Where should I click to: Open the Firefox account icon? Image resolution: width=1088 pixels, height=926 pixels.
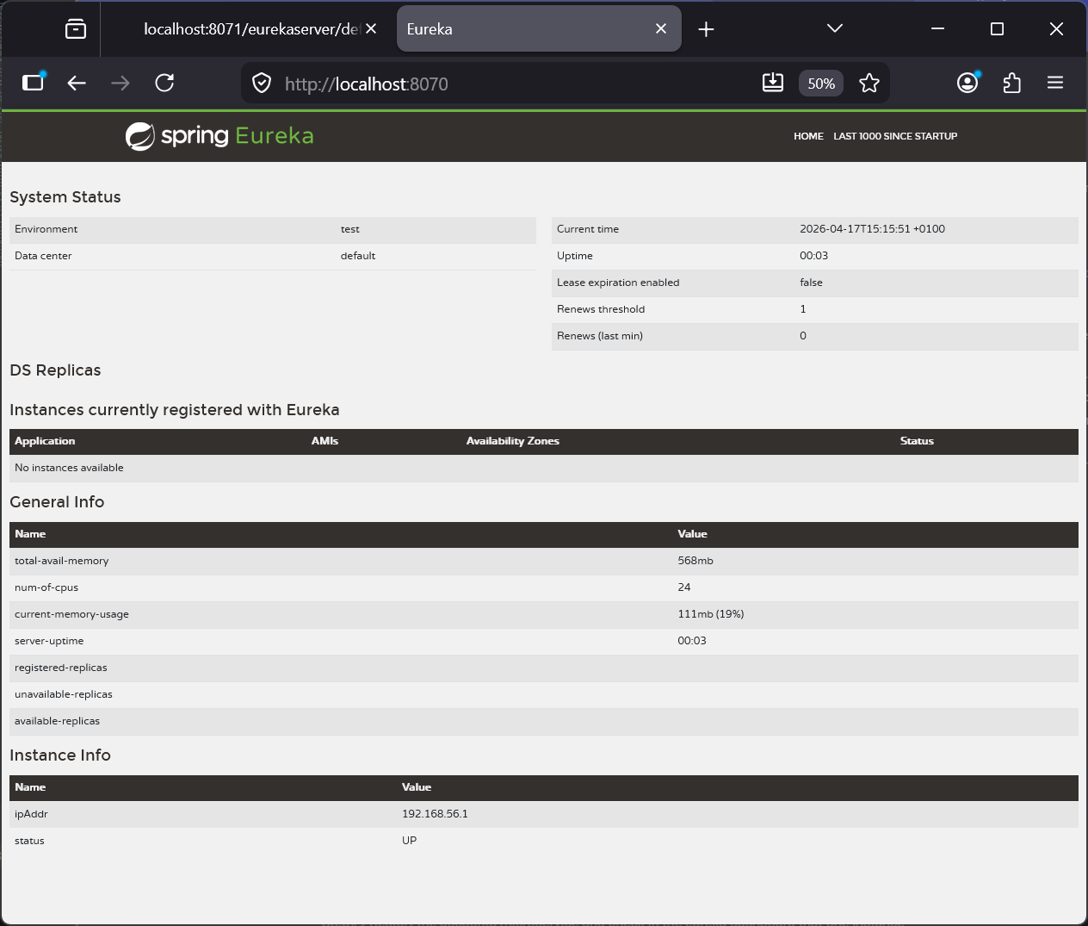coord(967,83)
